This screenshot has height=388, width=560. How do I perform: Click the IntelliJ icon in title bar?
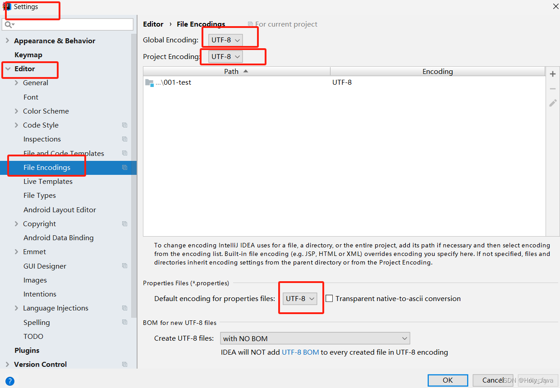pyautogui.click(x=7, y=7)
